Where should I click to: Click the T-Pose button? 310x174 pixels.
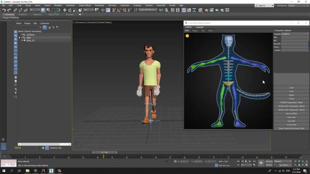pos(291,99)
